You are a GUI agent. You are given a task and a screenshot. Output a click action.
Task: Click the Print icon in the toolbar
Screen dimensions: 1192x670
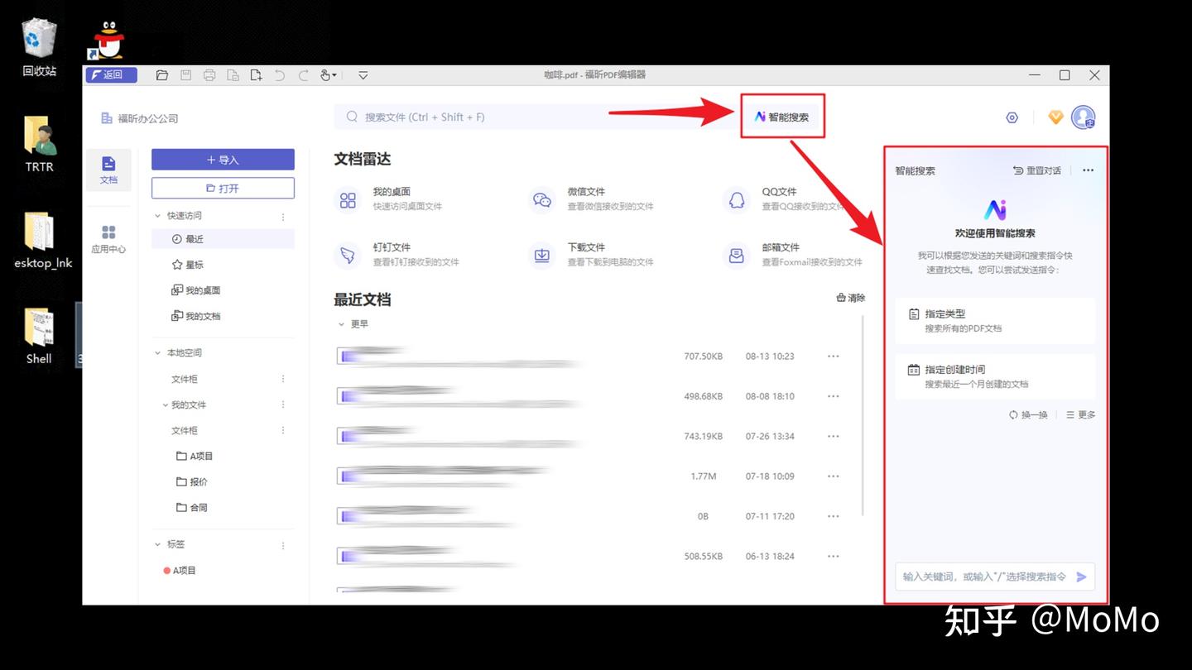pos(209,75)
